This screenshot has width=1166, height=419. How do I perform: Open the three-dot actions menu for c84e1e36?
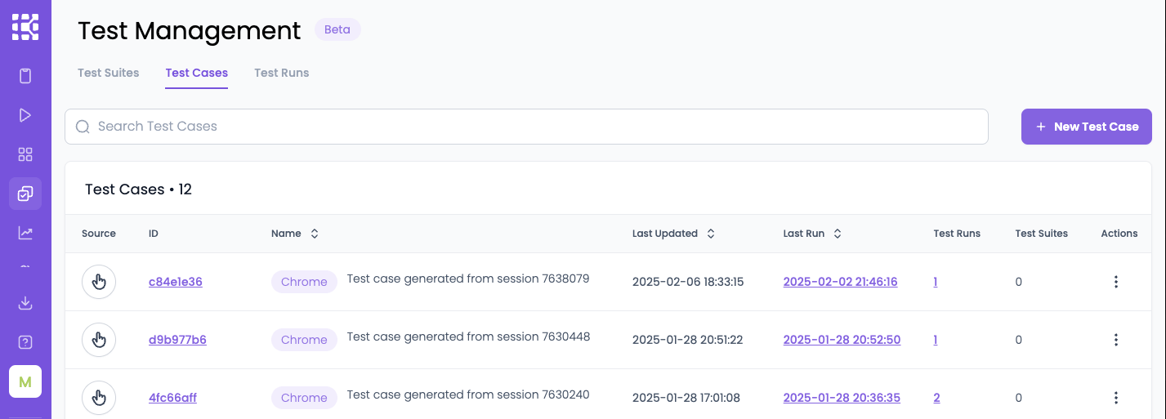1116,282
